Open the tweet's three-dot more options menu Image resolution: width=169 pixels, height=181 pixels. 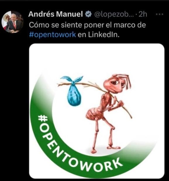[x=159, y=14]
